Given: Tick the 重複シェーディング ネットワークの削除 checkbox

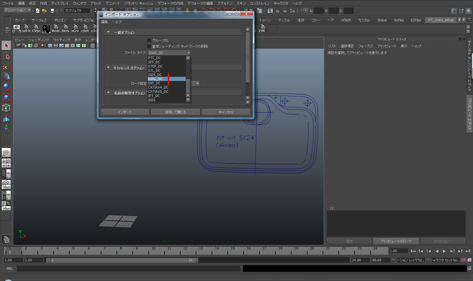Looking at the screenshot, I should [149, 46].
